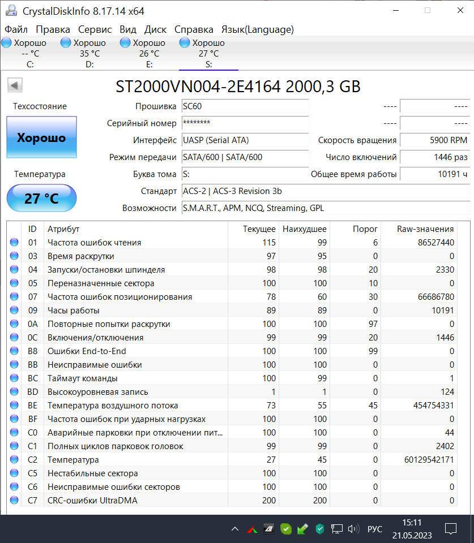
Task: Switch the РУС input language
Action: [374, 529]
